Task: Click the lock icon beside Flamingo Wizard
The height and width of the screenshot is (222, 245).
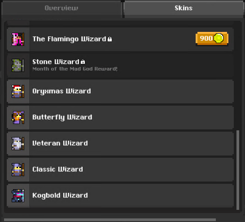Action: [109, 39]
